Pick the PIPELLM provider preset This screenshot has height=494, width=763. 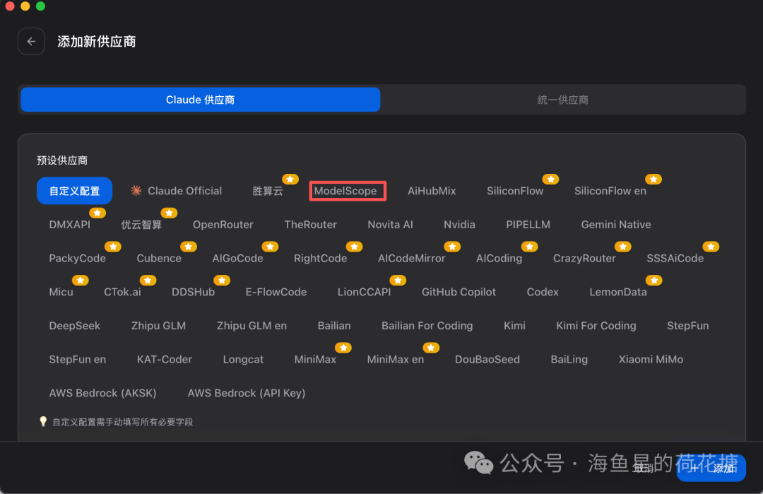pyautogui.click(x=528, y=224)
